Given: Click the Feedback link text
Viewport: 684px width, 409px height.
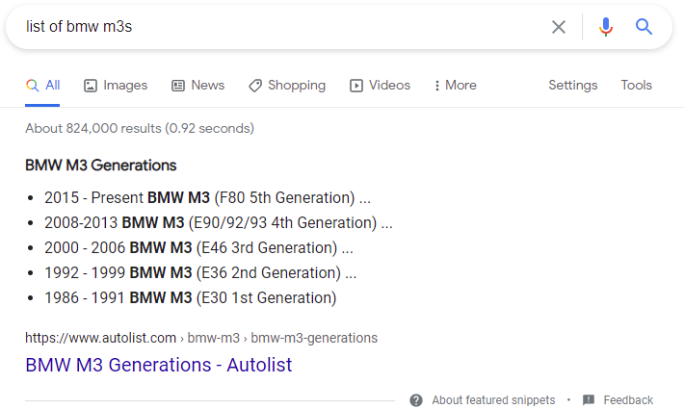Looking at the screenshot, I should click(x=628, y=400).
